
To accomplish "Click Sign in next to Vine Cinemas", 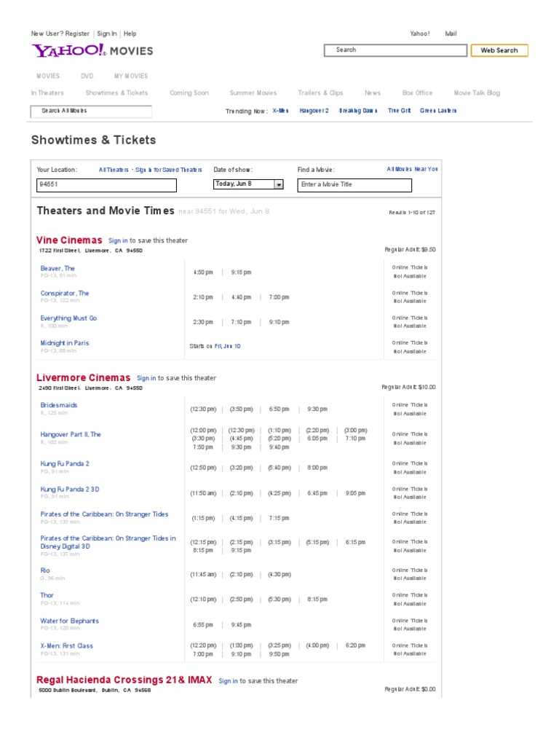I will [x=118, y=240].
